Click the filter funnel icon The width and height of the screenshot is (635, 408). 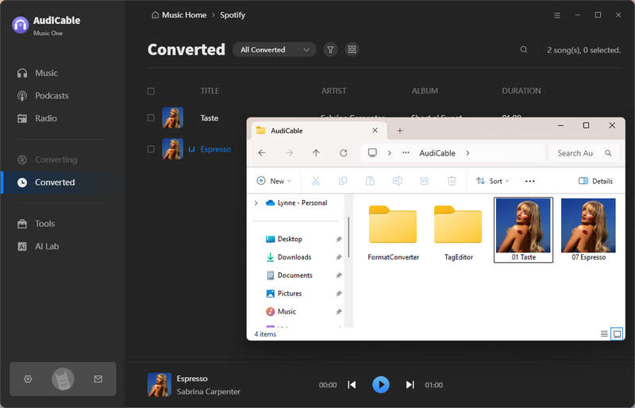(x=330, y=50)
